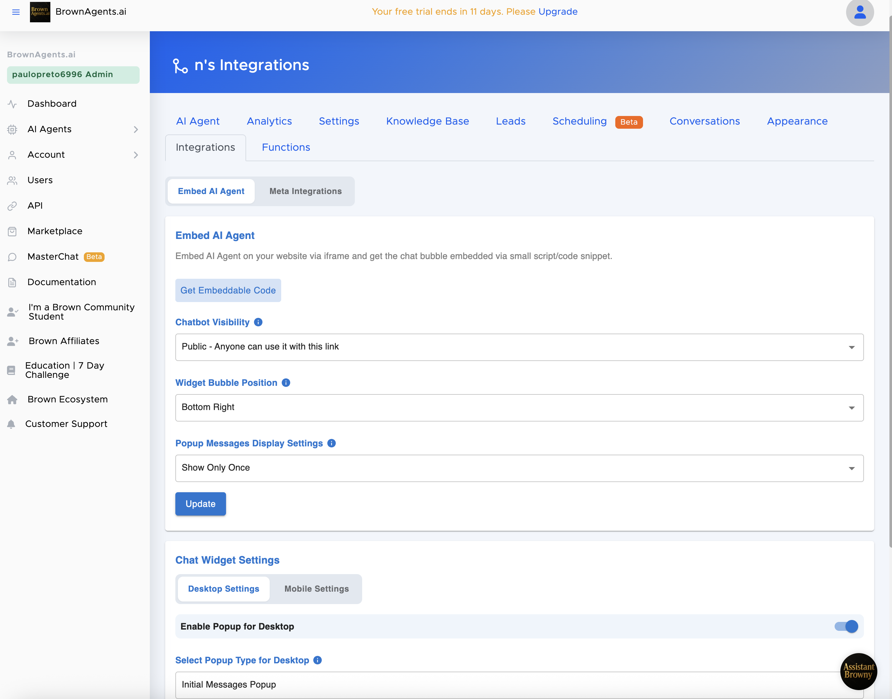Open the Widget Bubble Position dropdown
The width and height of the screenshot is (892, 699).
519,407
